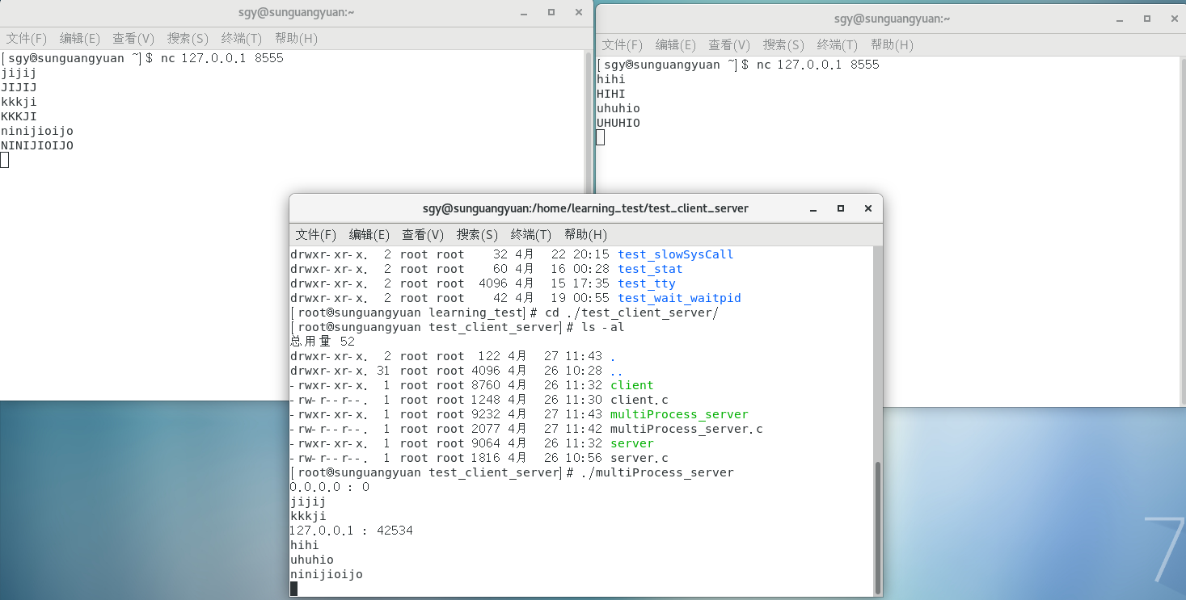Open 编辑(E) menu in right terminal window

[x=676, y=44]
